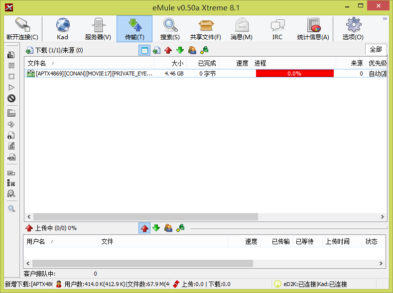Viewport: 393px width, 293px height.
Task: Sort downloads by 速度 column header
Action: click(235, 63)
